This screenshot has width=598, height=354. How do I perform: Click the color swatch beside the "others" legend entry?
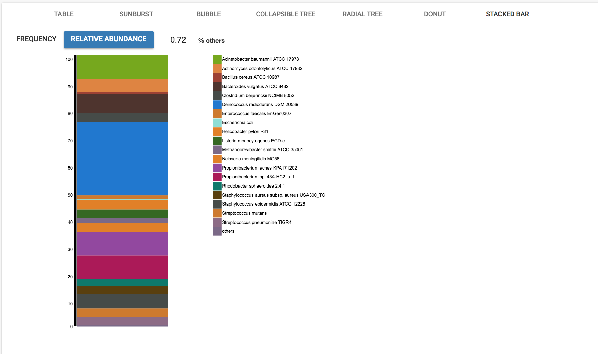point(217,231)
